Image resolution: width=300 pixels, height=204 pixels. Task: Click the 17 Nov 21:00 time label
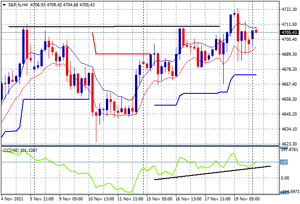tap(218, 199)
